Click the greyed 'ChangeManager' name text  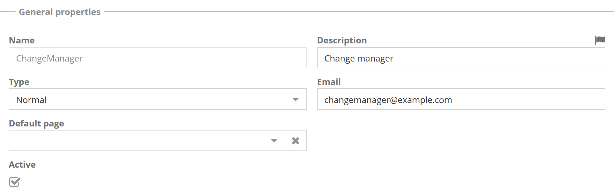click(49, 58)
